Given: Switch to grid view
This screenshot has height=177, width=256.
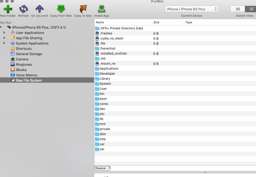Looking at the screenshot, I should tap(238, 9).
